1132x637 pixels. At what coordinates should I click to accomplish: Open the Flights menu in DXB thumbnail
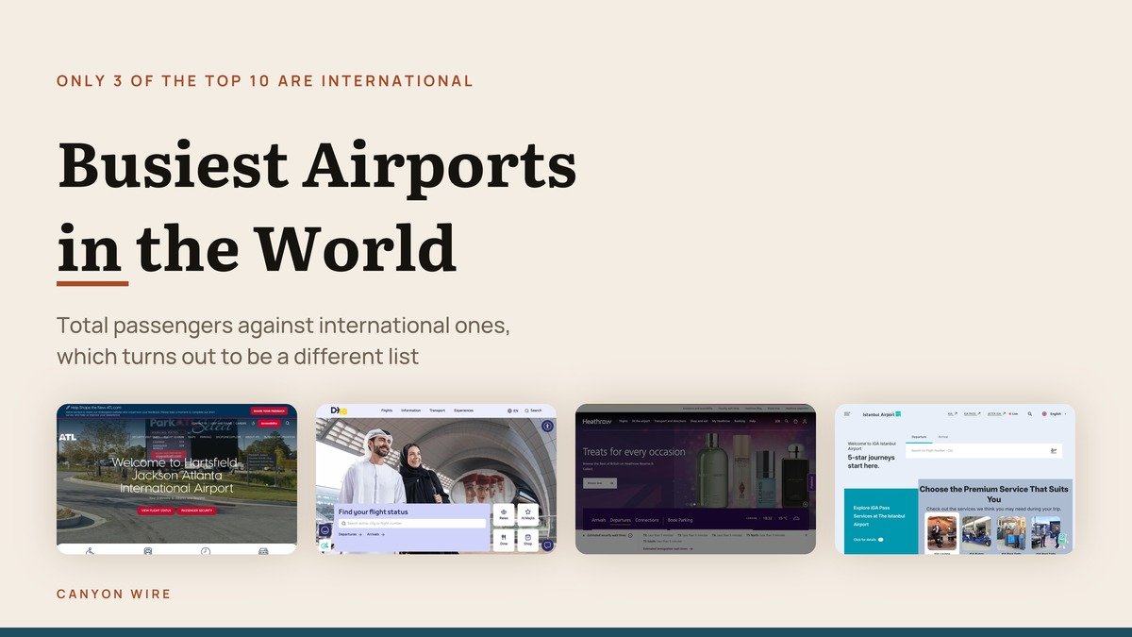pyautogui.click(x=387, y=411)
